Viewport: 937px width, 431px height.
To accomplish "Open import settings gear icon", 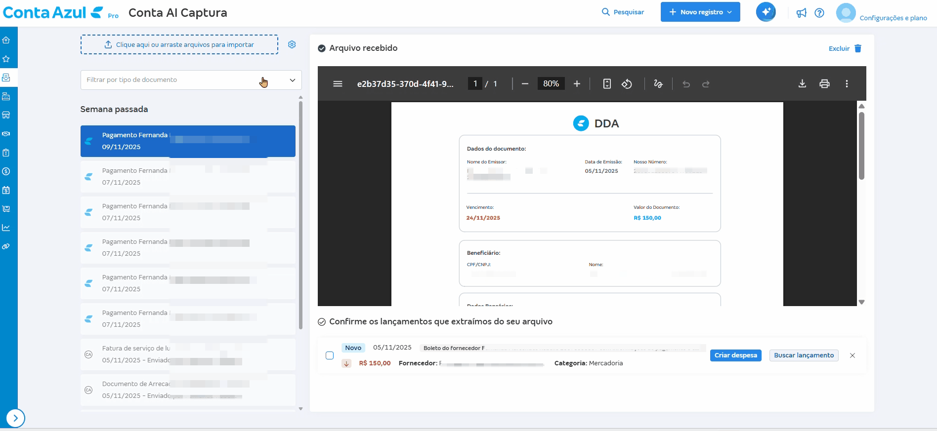I will pyautogui.click(x=292, y=44).
